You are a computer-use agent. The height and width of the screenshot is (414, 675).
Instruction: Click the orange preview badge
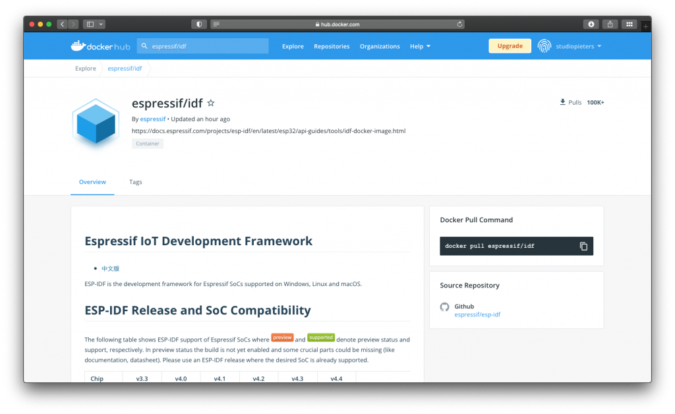(x=282, y=338)
